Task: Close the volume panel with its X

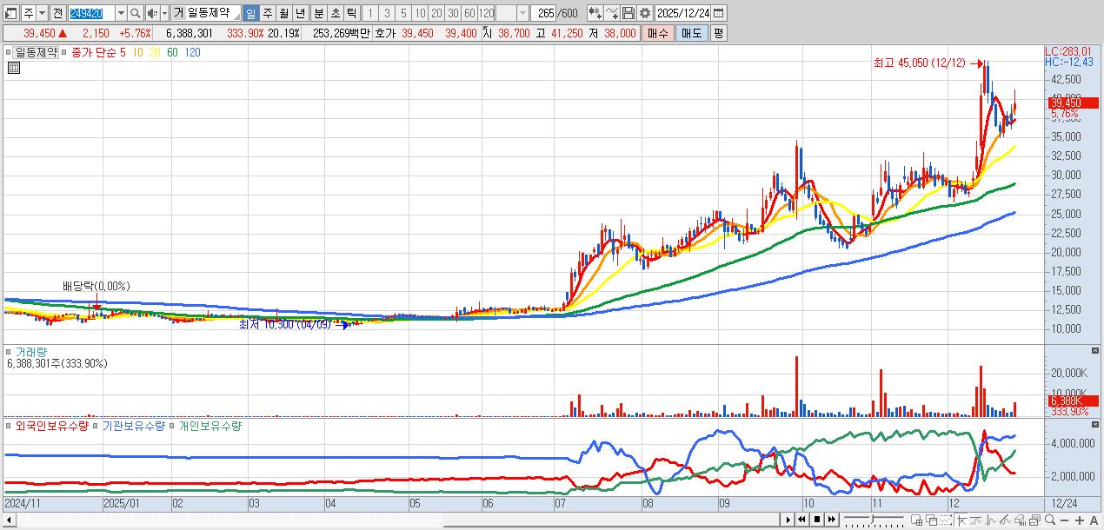Action: (1094, 350)
